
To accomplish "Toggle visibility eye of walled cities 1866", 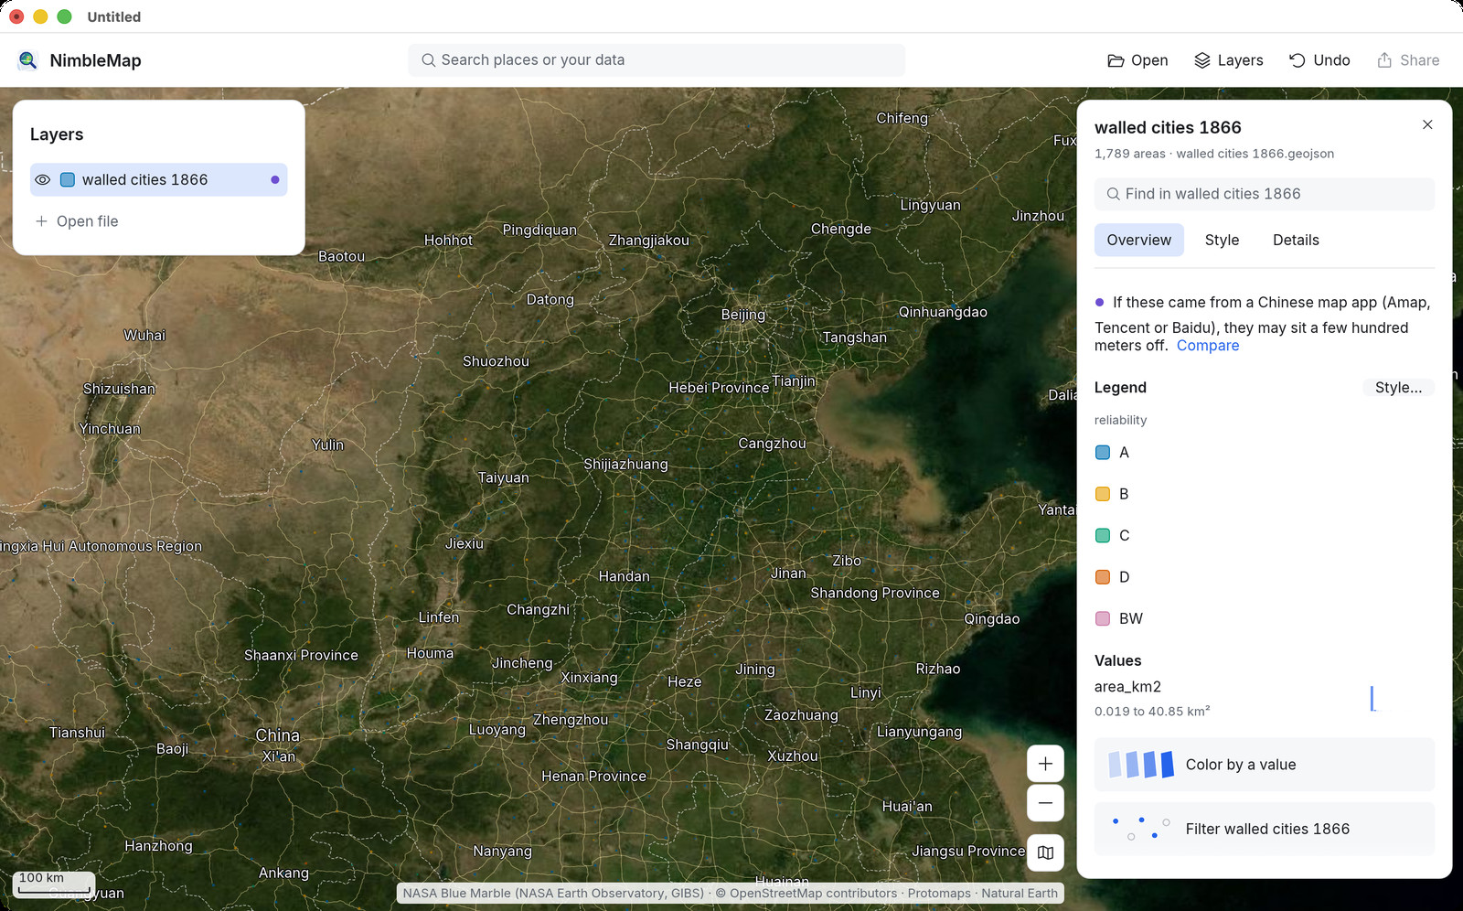I will point(43,180).
